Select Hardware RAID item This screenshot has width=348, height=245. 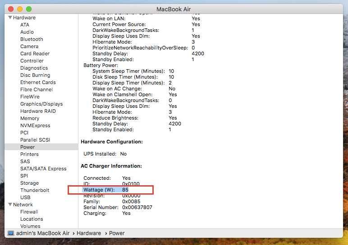[x=38, y=111]
